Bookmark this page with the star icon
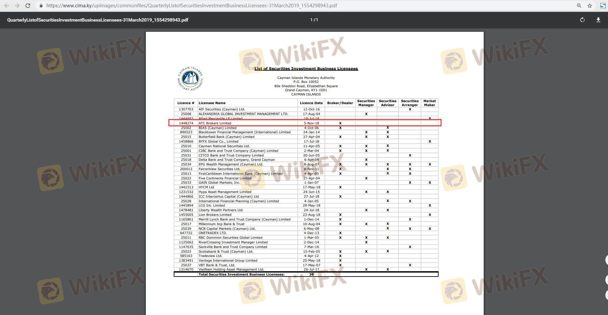This screenshot has height=315, width=608. [590, 6]
